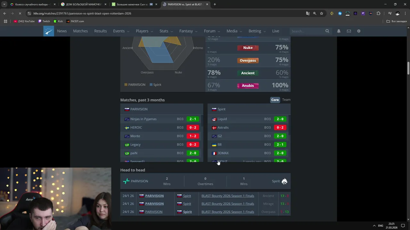Open the Kick bookmark
Screen dimensions: 410x230
(x=58, y=21)
